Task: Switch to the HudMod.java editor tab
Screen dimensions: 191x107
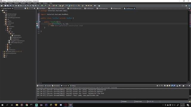Action: [x=89, y=8]
